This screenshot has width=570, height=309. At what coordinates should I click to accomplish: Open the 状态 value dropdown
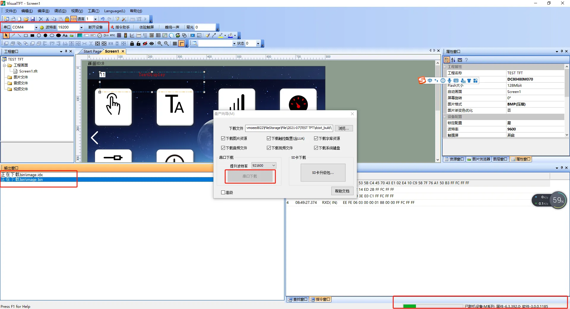click(x=258, y=44)
